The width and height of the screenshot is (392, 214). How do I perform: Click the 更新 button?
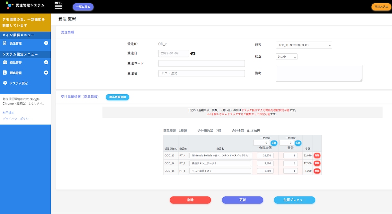coord(243,200)
